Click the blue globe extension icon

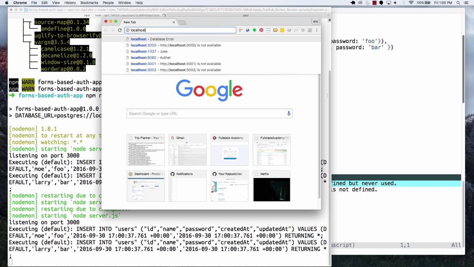coord(247,30)
